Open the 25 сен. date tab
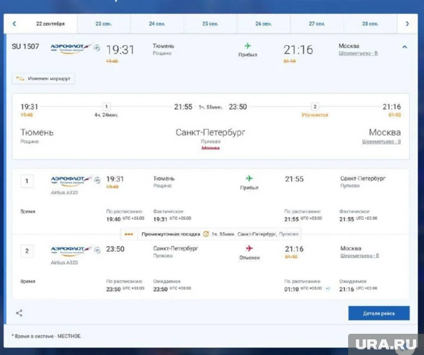 click(x=210, y=24)
